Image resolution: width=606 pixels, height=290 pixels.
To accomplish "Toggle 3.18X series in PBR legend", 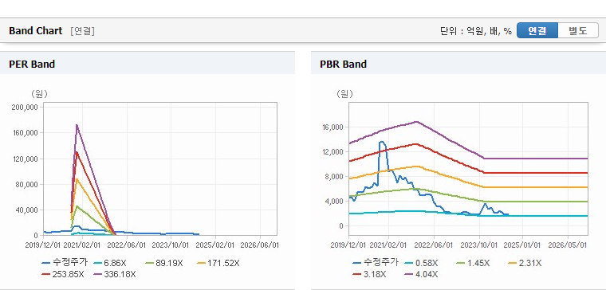I will point(369,274).
